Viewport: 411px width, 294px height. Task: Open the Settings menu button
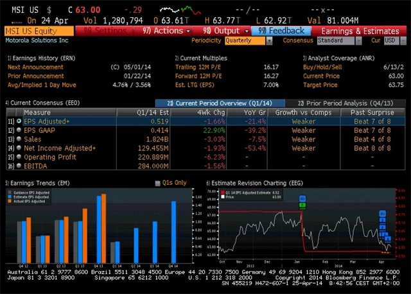click(x=107, y=31)
